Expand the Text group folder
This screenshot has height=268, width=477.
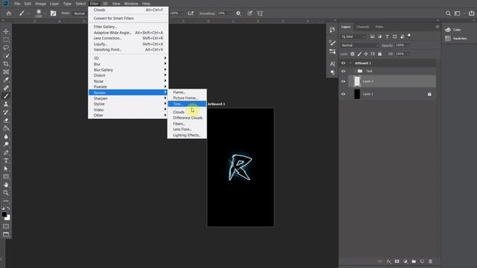coord(355,71)
